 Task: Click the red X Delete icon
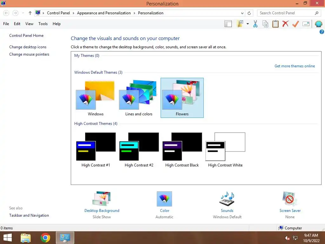[x=285, y=24]
